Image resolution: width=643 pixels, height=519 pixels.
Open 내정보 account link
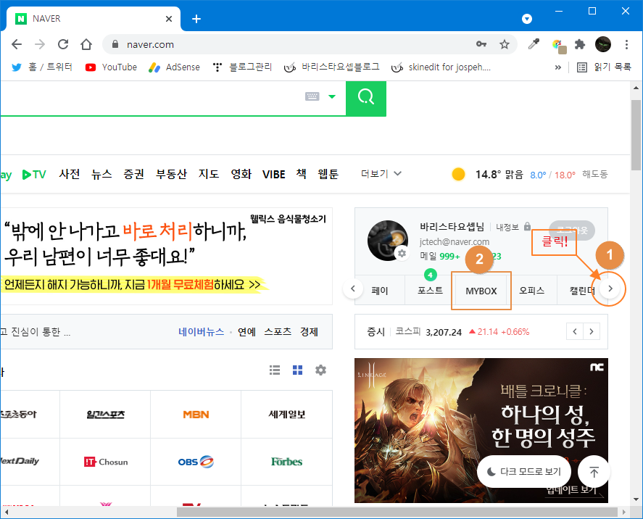point(507,227)
